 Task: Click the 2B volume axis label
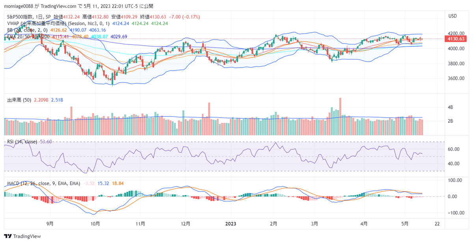pos(450,121)
